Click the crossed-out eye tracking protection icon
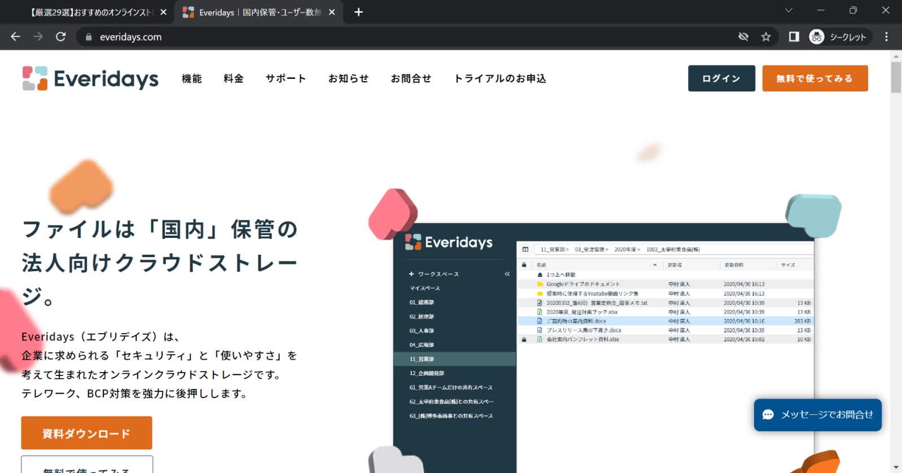902x473 pixels. point(743,37)
